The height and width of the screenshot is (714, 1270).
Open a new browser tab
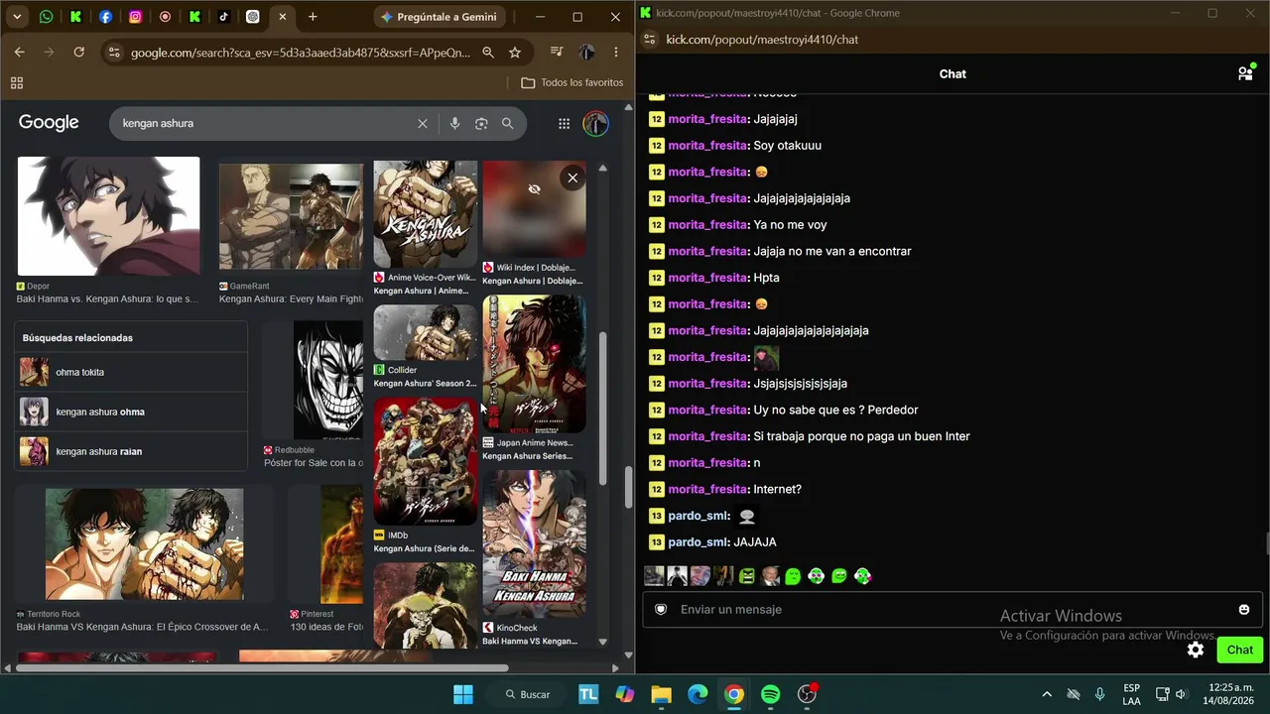point(313,17)
